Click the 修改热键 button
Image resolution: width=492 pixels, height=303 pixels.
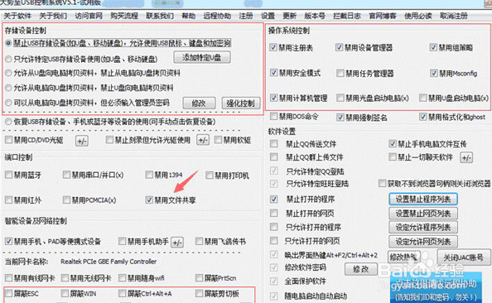click(404, 257)
